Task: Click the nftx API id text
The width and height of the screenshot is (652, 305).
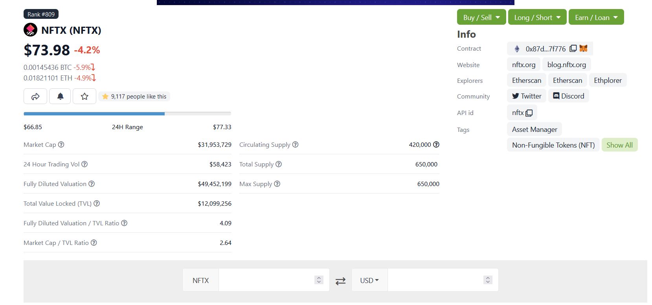Action: click(x=518, y=113)
